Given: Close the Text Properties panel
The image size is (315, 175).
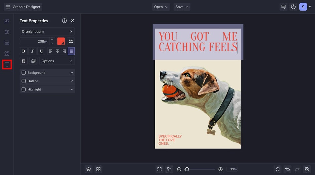Looking at the screenshot, I should point(72,21).
